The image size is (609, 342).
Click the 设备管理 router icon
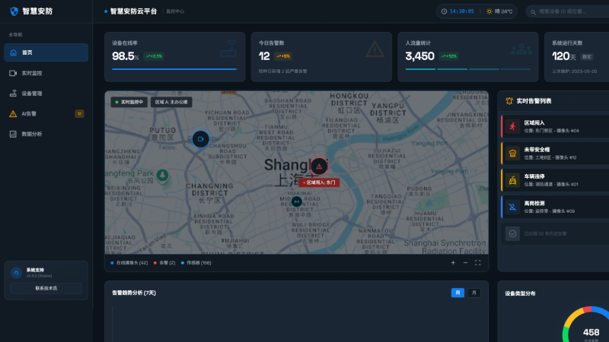click(13, 93)
